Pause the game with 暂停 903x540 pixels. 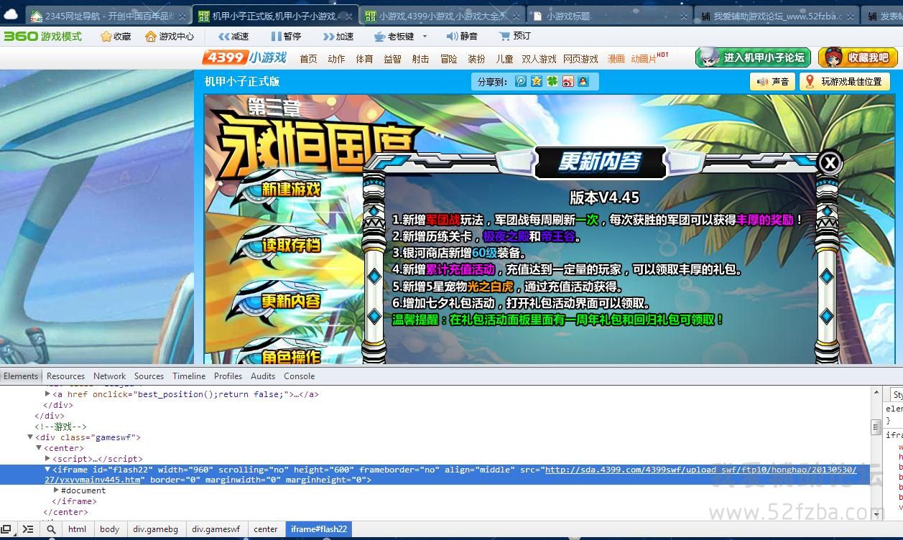pyautogui.click(x=286, y=36)
